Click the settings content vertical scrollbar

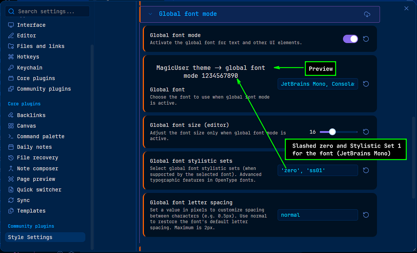414,157
